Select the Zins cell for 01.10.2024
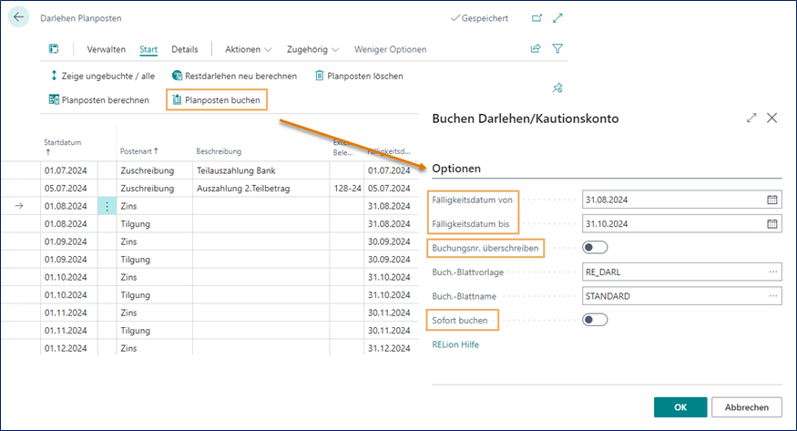This screenshot has height=431, width=797. 155,277
